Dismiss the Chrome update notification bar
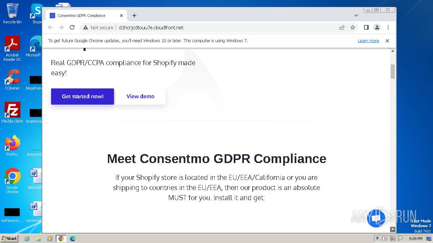The width and height of the screenshot is (433, 243). point(387,41)
